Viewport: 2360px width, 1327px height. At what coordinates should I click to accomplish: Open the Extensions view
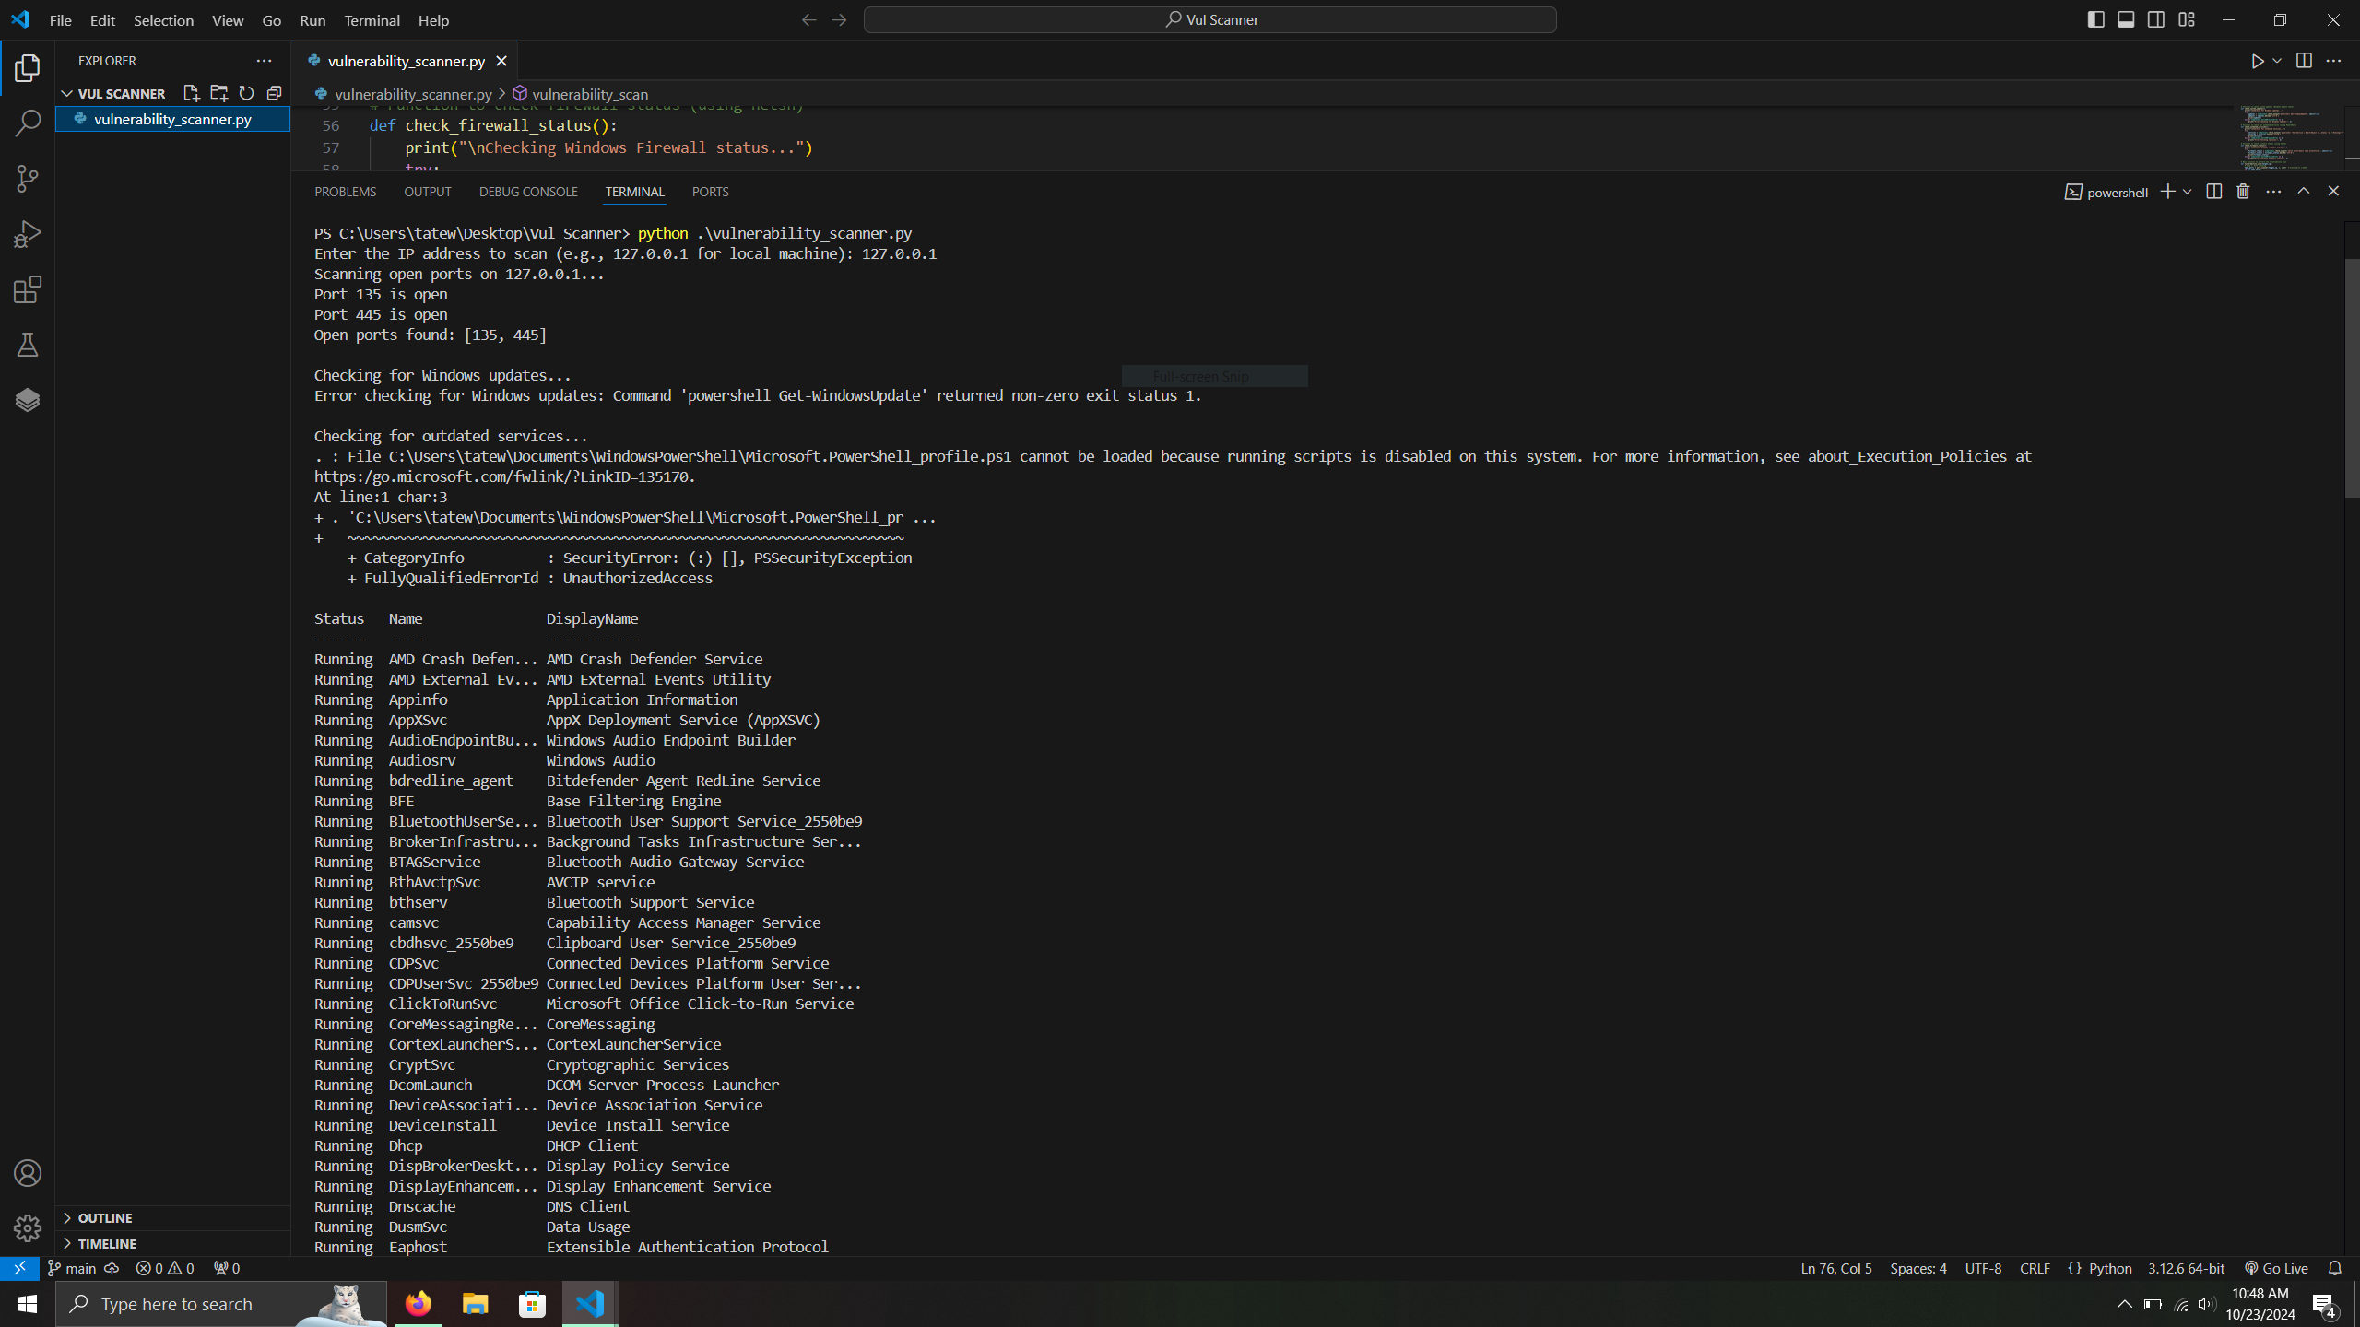pos(28,289)
